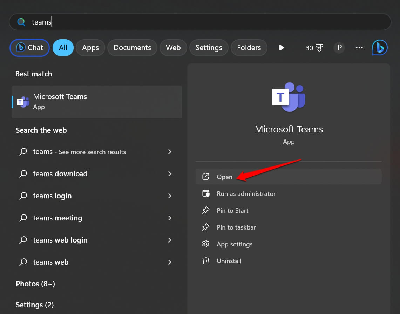Click the 'Search the web' heading
This screenshot has width=400, height=314.
click(41, 130)
